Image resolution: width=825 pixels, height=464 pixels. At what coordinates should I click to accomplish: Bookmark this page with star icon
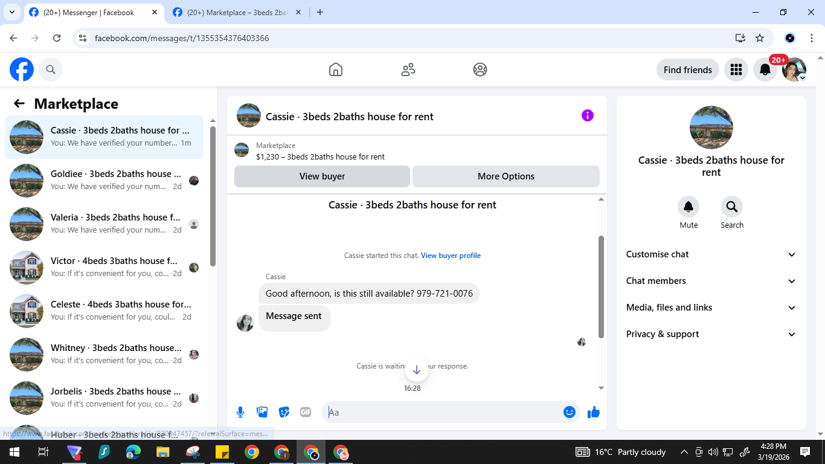(x=760, y=38)
